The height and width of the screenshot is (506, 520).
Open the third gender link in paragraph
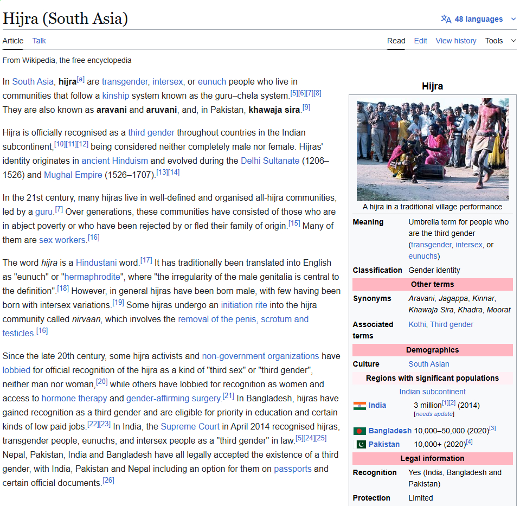click(151, 133)
